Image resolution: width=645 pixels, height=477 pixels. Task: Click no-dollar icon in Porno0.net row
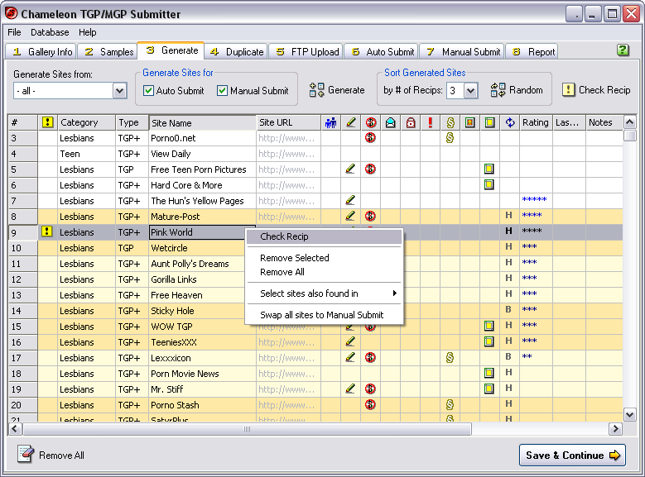(x=370, y=137)
